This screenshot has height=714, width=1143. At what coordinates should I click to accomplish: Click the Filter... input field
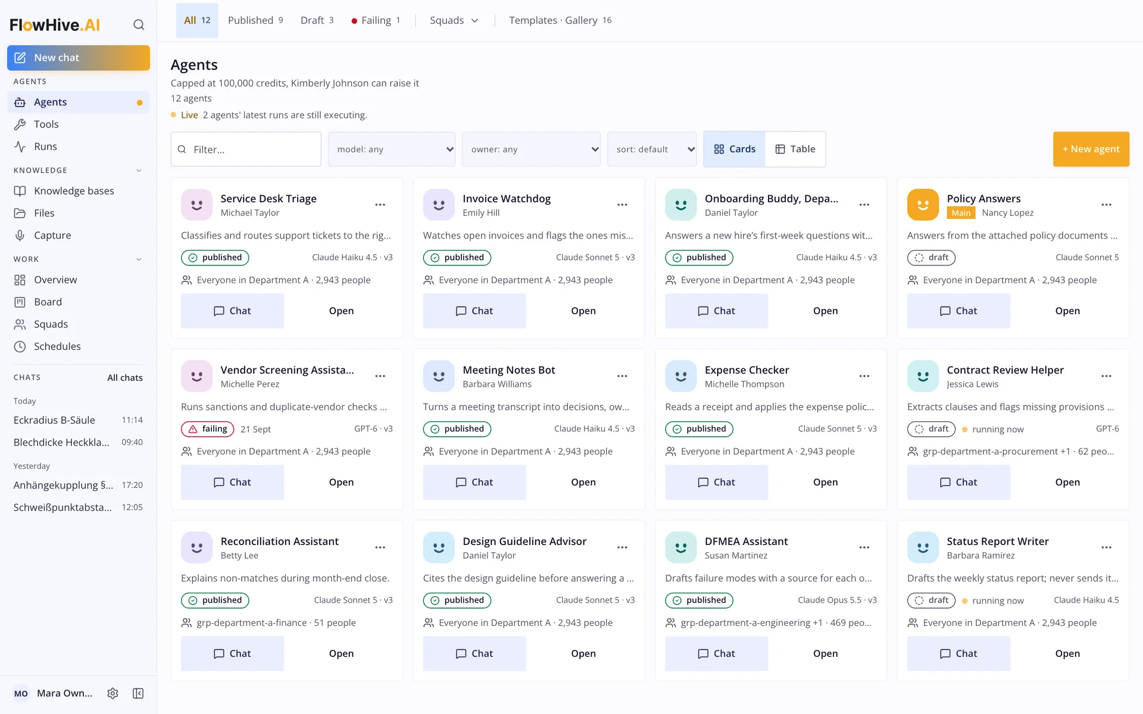tap(246, 149)
